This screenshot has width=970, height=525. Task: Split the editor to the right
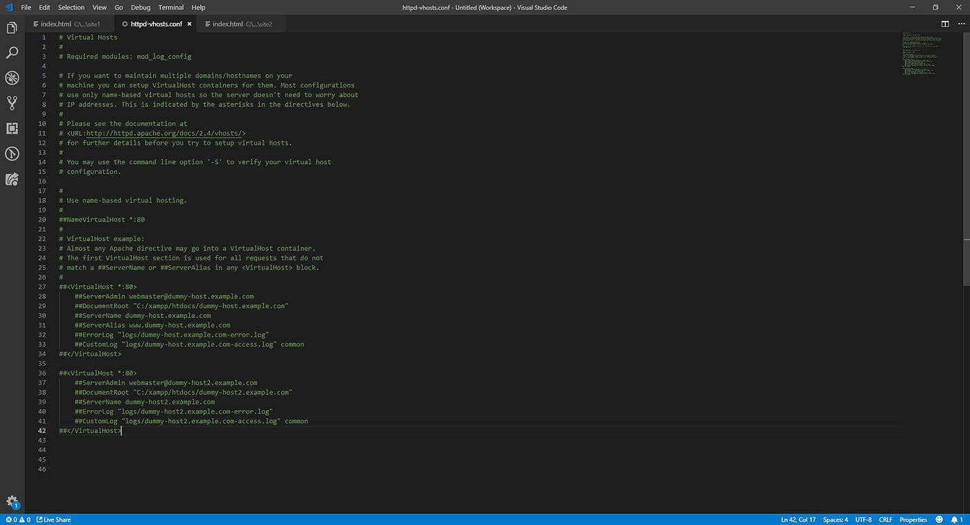944,24
